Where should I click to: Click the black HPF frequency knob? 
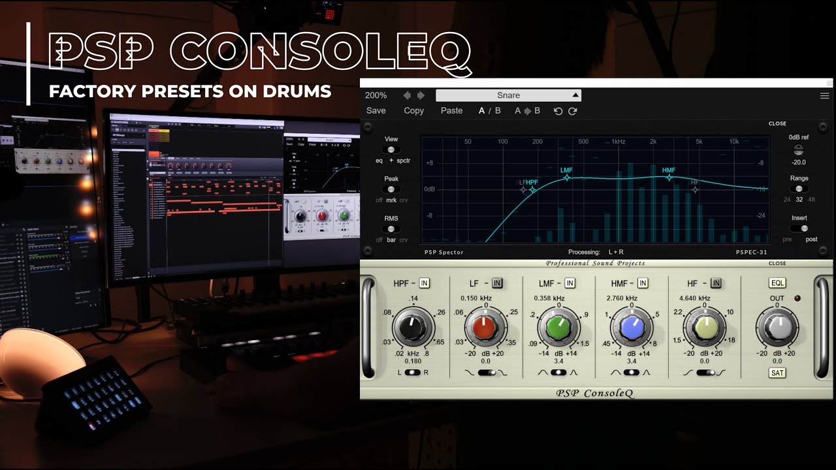tap(411, 328)
